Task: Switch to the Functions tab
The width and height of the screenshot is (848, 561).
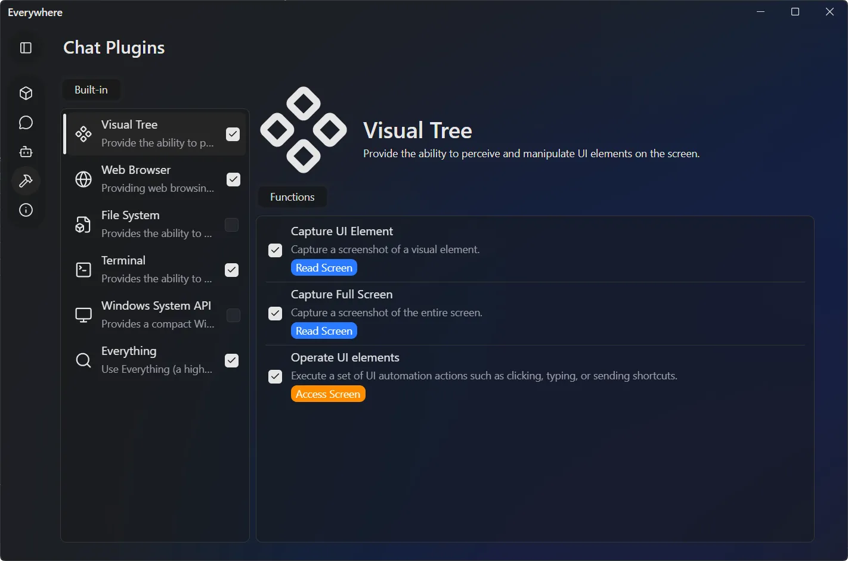Action: pyautogui.click(x=292, y=197)
